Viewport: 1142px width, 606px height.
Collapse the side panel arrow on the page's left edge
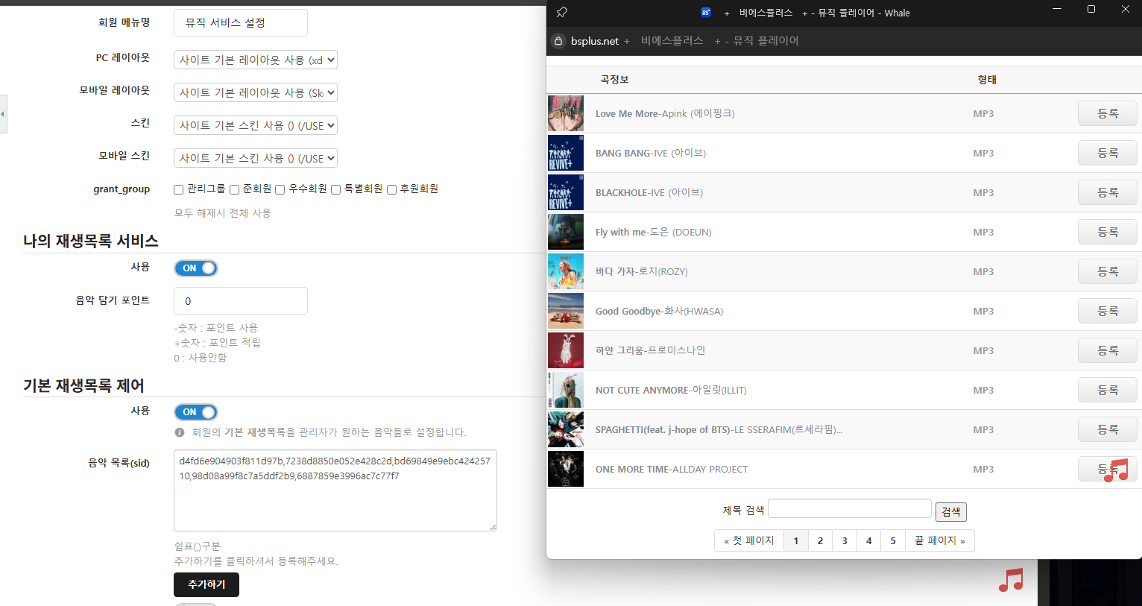click(x=3, y=114)
